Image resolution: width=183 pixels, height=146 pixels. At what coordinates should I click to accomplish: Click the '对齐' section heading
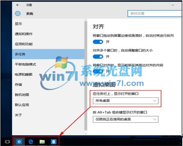pyautogui.click(x=98, y=27)
